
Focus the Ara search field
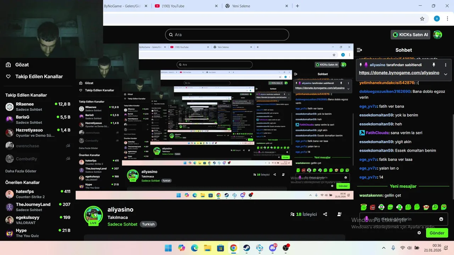[227, 35]
